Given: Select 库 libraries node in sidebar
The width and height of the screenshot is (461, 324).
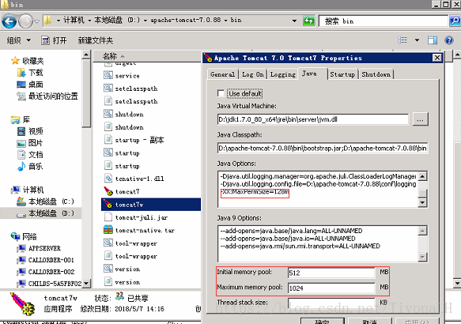Looking at the screenshot, I should point(21,119).
